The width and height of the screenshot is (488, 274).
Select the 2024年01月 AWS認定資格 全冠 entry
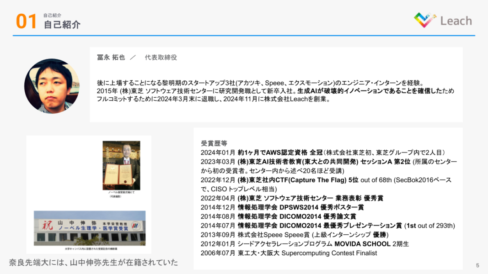[322, 153]
